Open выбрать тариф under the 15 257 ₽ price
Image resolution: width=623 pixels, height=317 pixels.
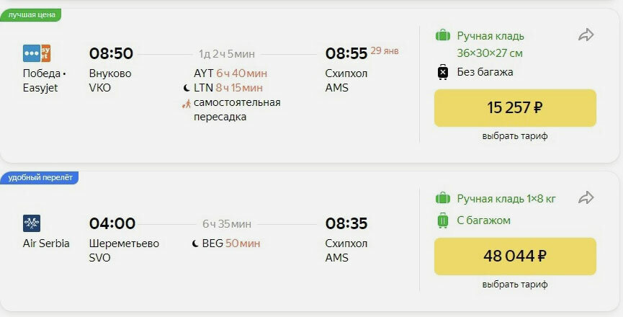click(x=515, y=136)
